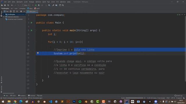Open the UTF-8 encoding selector

(173, 98)
